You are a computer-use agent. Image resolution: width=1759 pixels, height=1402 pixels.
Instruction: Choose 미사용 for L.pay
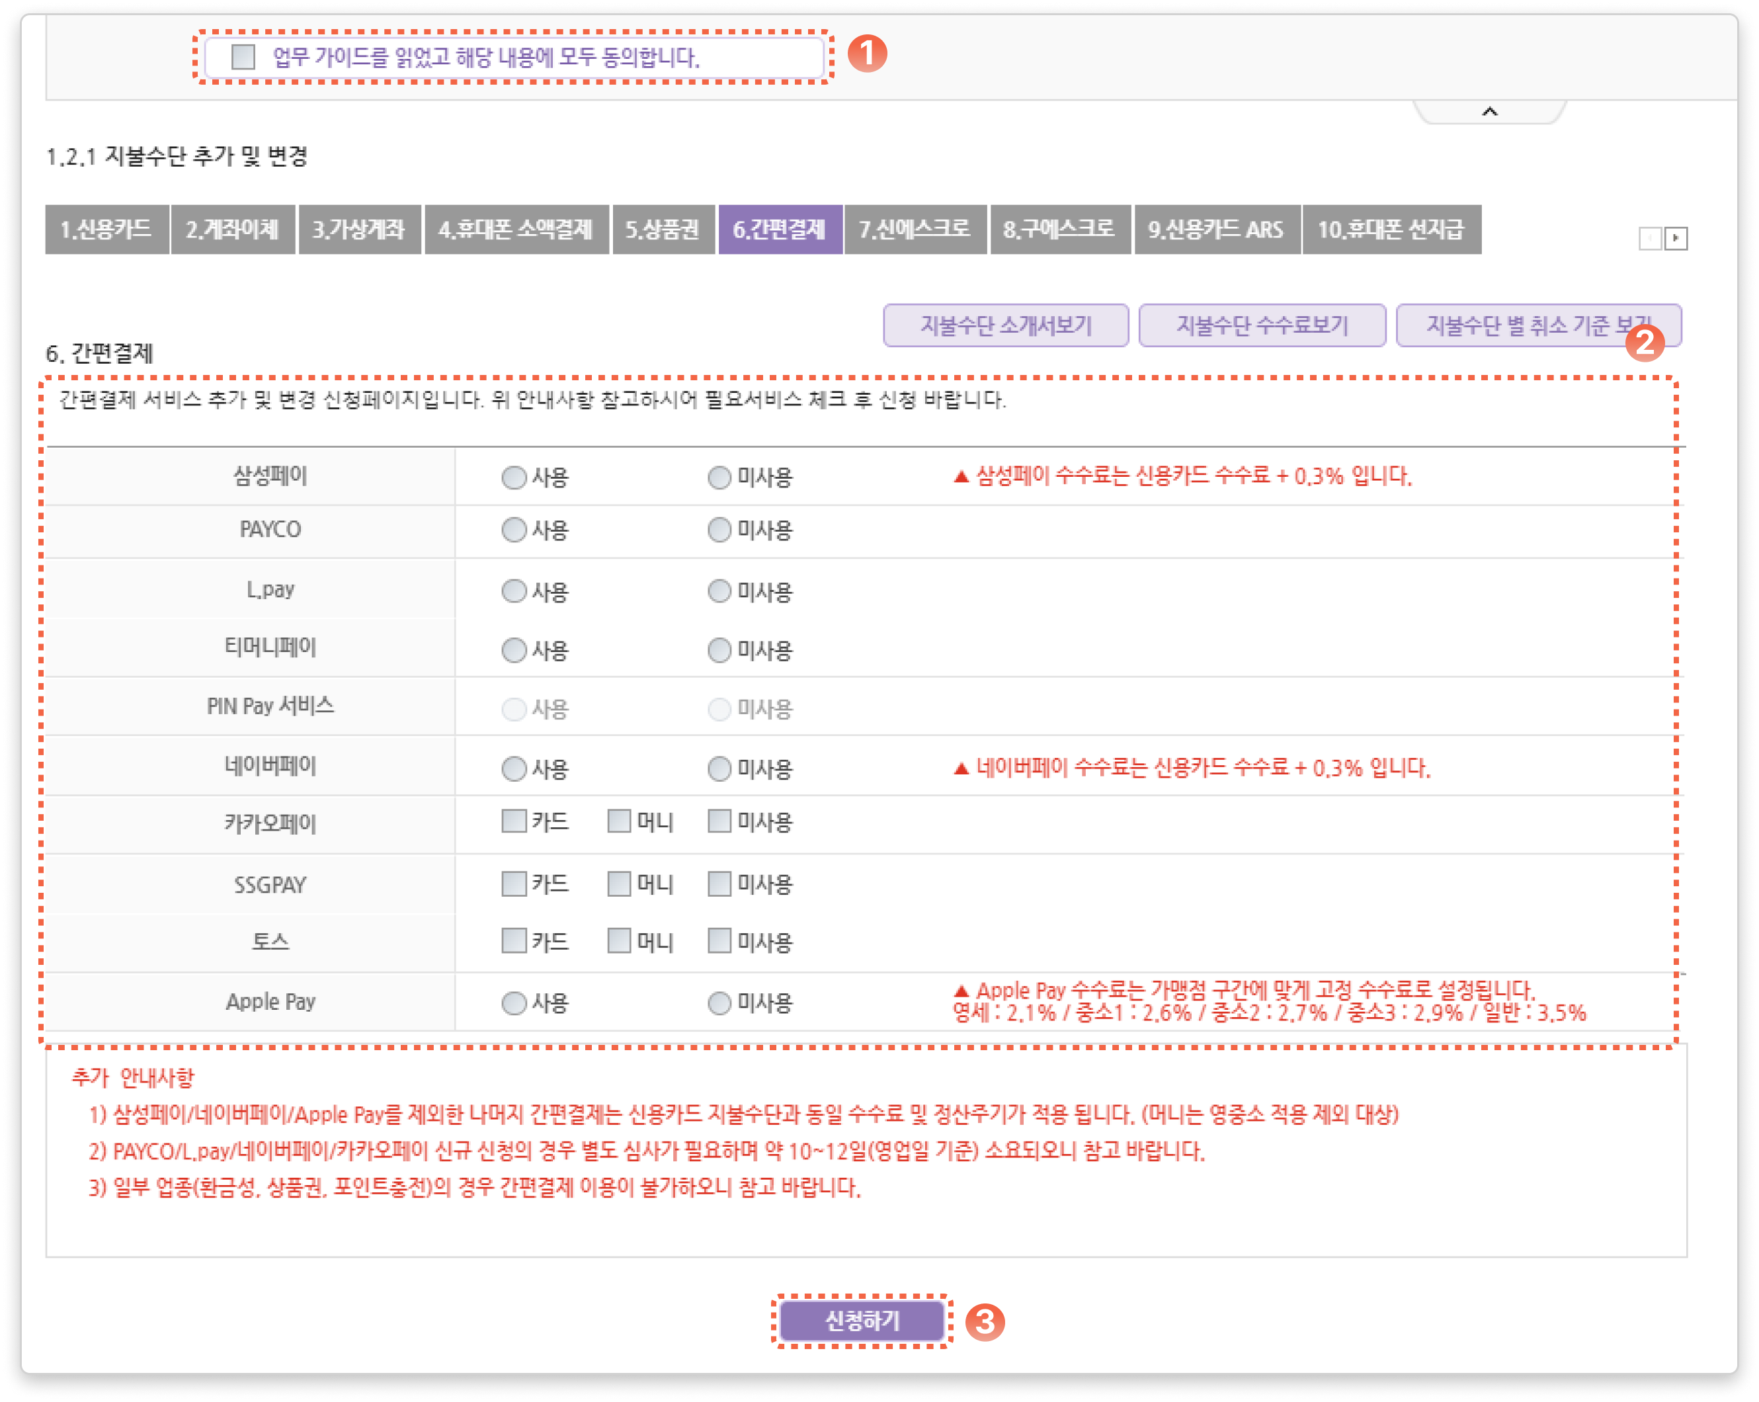719,591
